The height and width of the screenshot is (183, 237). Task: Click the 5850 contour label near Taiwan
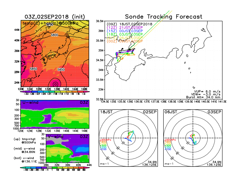click(34, 69)
